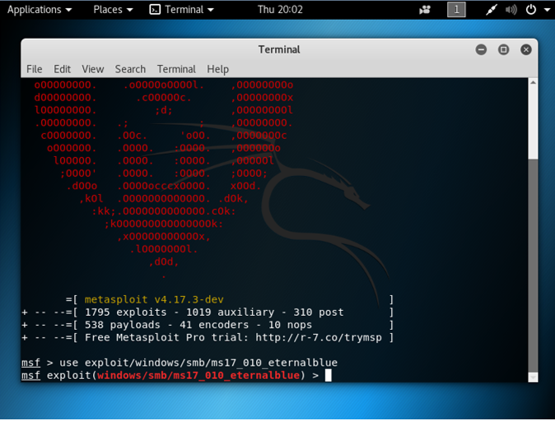
Task: Click the terminal icon in top bar
Action: (155, 10)
